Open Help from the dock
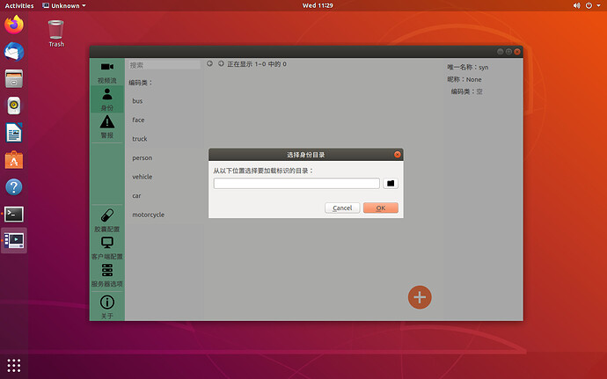 point(14,187)
